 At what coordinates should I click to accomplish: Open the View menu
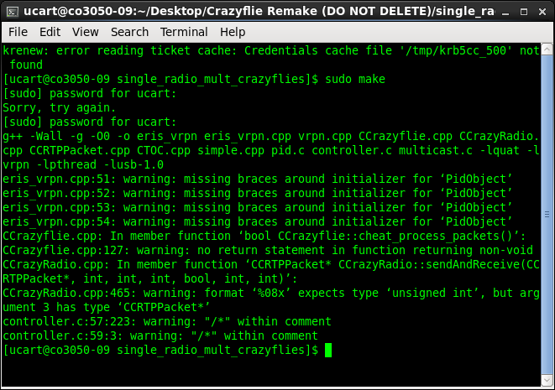click(x=85, y=32)
